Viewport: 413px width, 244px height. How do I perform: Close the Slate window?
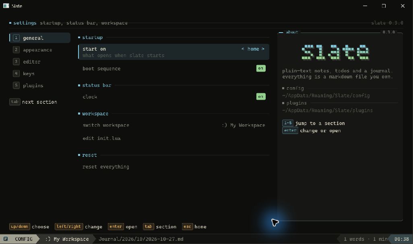(403, 6)
